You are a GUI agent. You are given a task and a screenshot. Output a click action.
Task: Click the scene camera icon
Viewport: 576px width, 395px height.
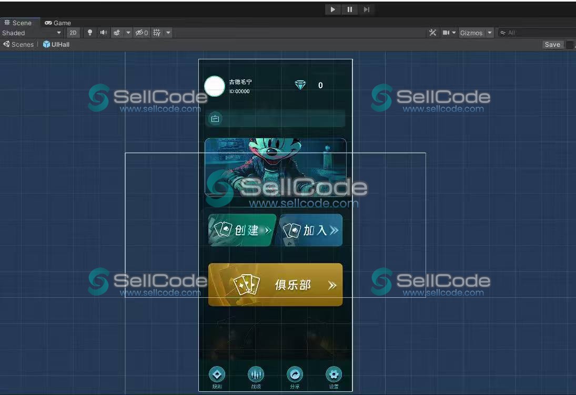tap(446, 33)
